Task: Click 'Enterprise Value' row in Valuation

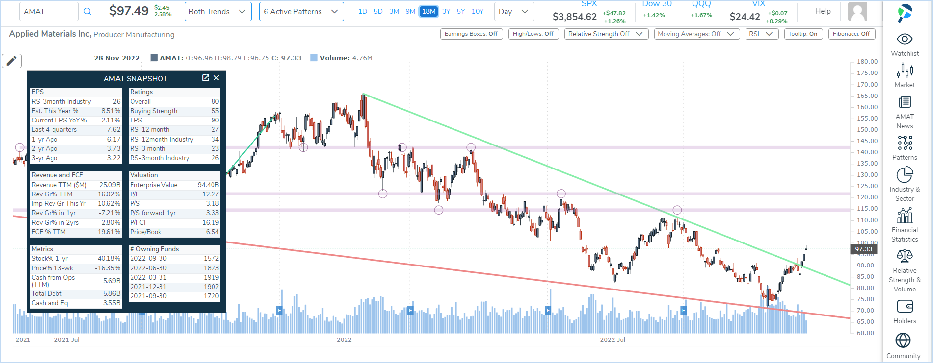Action: click(175, 185)
